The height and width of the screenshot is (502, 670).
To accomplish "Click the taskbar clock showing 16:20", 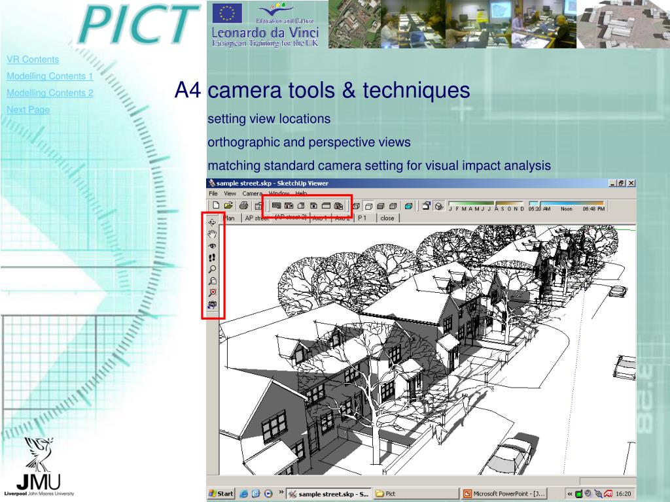I will click(623, 494).
